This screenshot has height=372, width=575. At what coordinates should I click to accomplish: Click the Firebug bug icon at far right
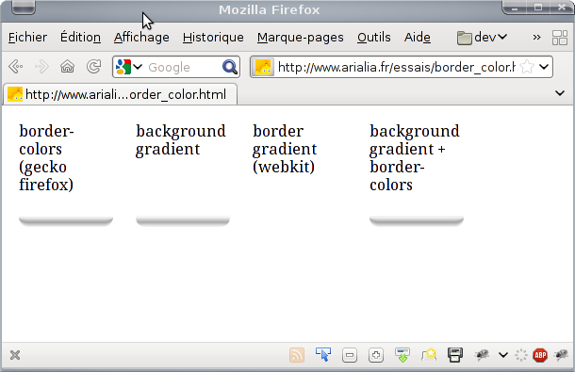pos(562,354)
